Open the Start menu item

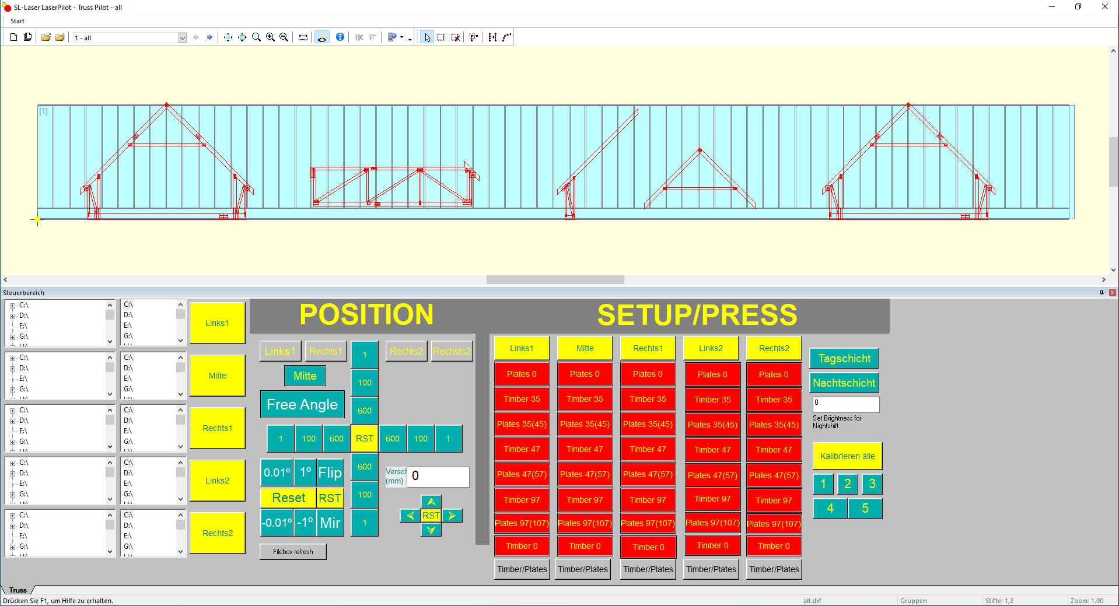coord(18,21)
